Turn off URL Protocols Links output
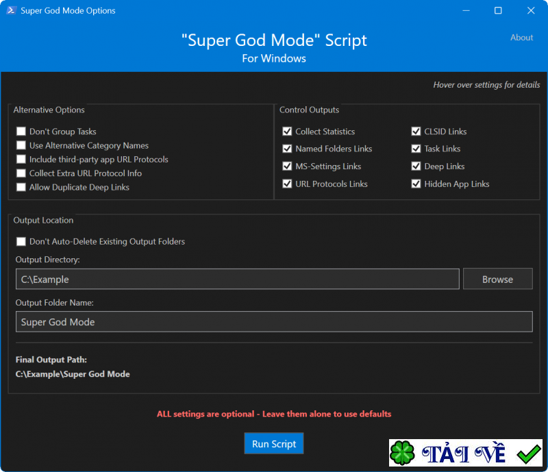The image size is (548, 472). coord(288,184)
